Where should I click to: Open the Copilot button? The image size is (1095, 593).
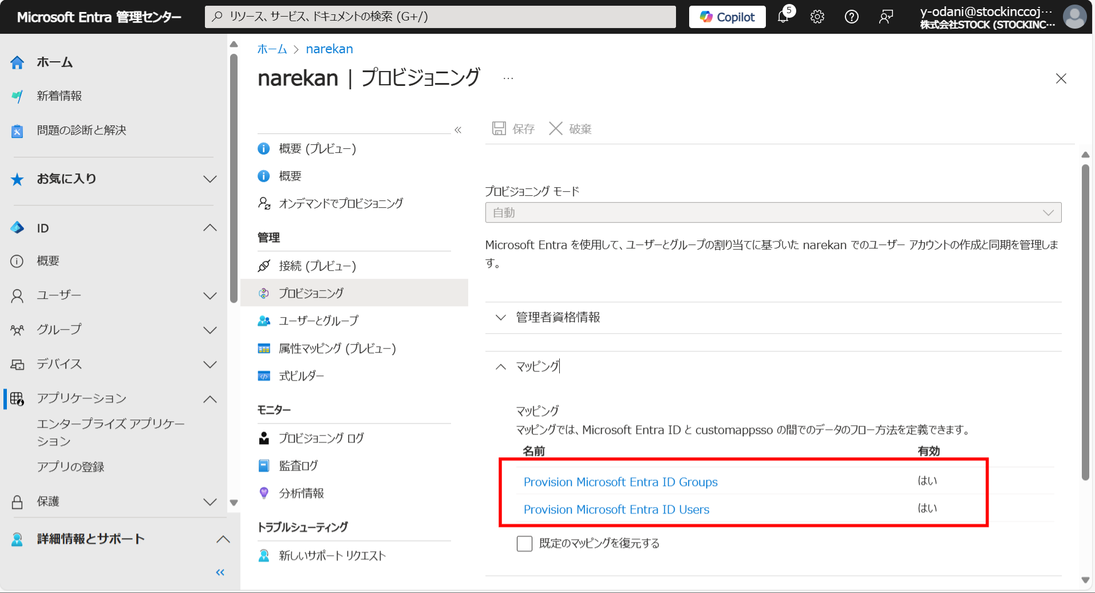coord(727,17)
